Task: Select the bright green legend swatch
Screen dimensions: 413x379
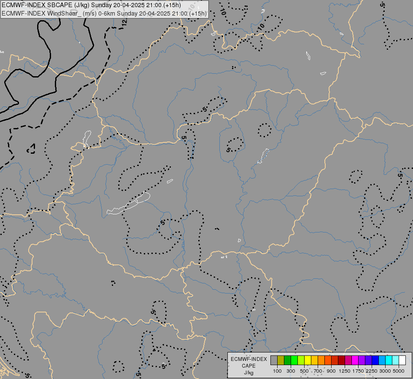Action: click(x=294, y=360)
